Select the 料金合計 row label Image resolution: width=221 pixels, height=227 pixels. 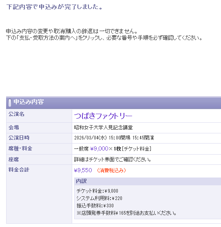19,170
